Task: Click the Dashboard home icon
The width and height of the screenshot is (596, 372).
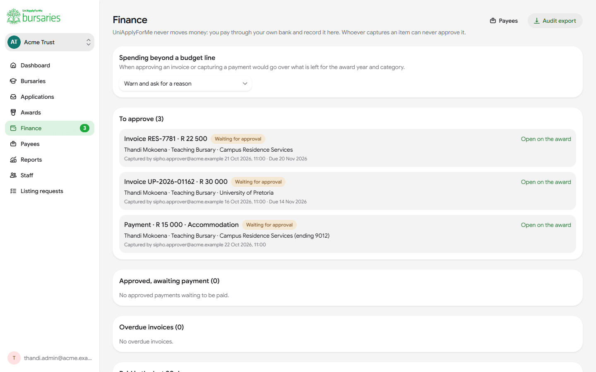Action: pos(13,65)
